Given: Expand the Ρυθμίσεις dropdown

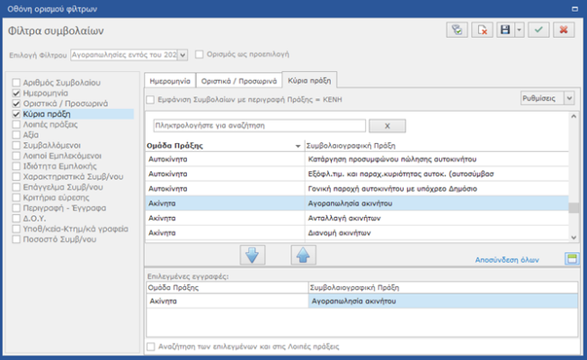Looking at the screenshot, I should [x=569, y=99].
